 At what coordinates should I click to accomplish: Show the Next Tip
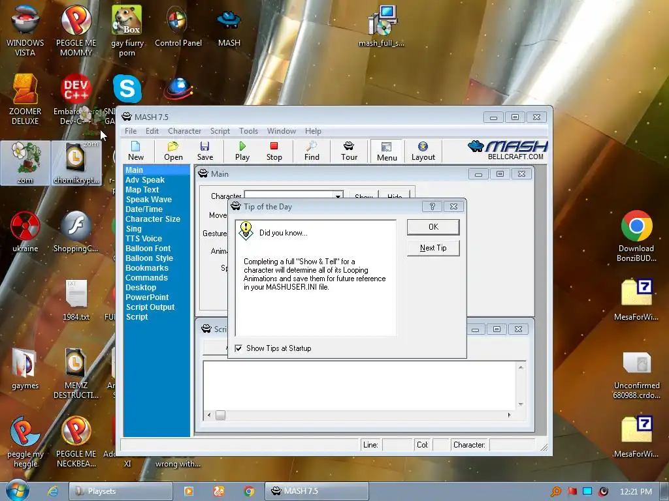point(433,248)
